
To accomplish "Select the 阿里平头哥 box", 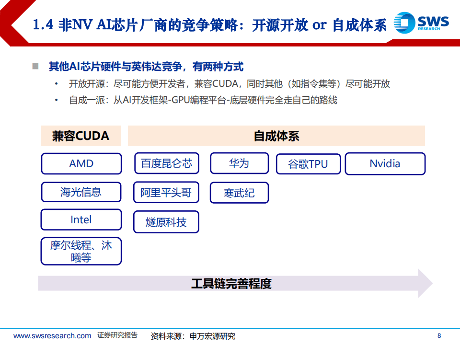I will pos(166,193).
